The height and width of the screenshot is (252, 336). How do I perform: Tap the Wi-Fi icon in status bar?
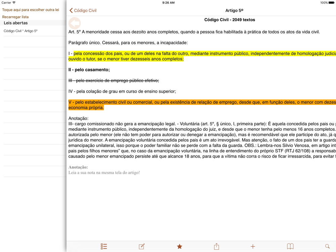click(14, 3)
